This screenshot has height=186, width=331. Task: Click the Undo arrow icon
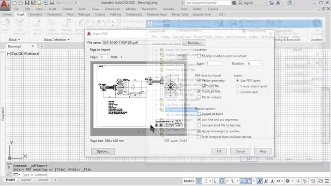click(58, 3)
